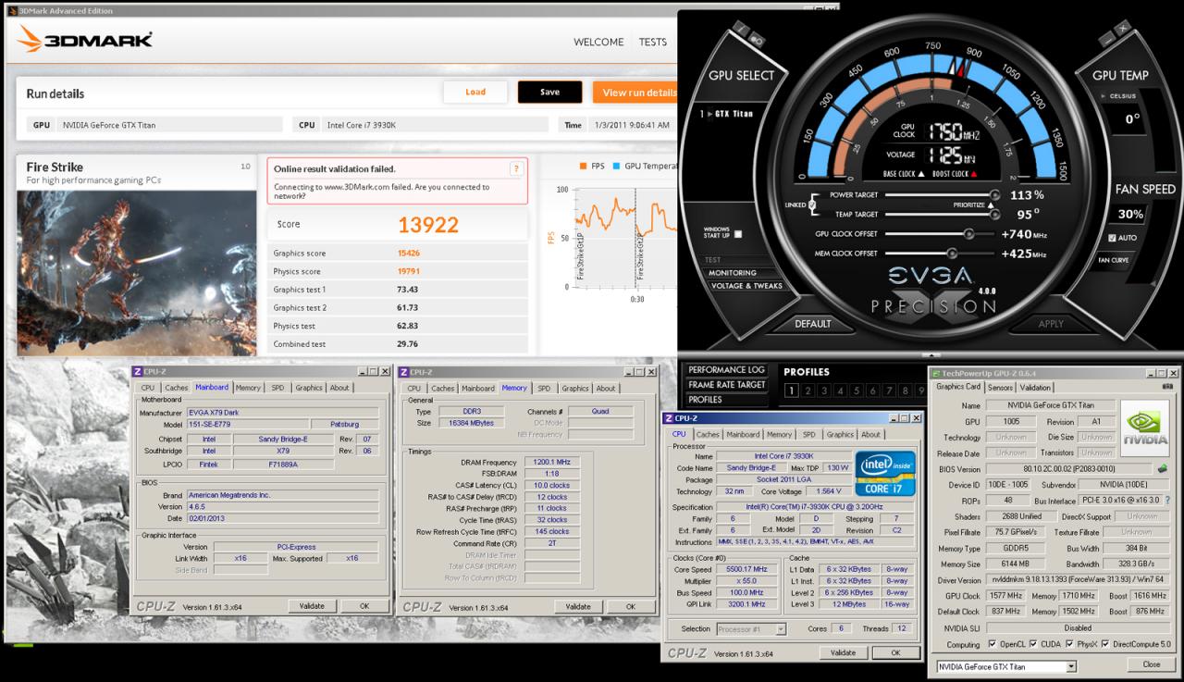Click the FPS graph in 3DMark
This screenshot has width=1184, height=682.
(x=625, y=236)
